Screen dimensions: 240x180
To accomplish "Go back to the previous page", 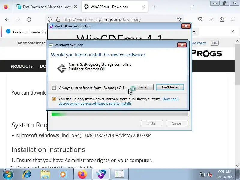I will click(x=7, y=19).
